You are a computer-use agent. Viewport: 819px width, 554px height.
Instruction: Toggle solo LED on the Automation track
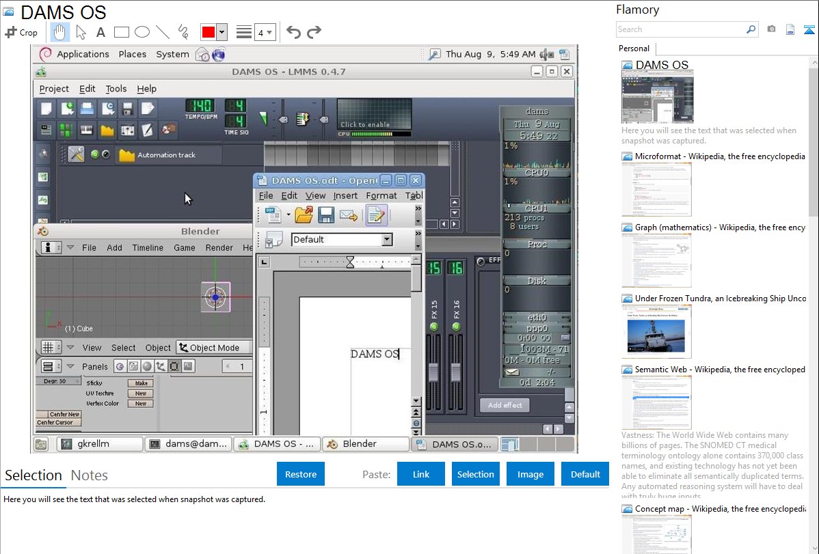click(106, 154)
